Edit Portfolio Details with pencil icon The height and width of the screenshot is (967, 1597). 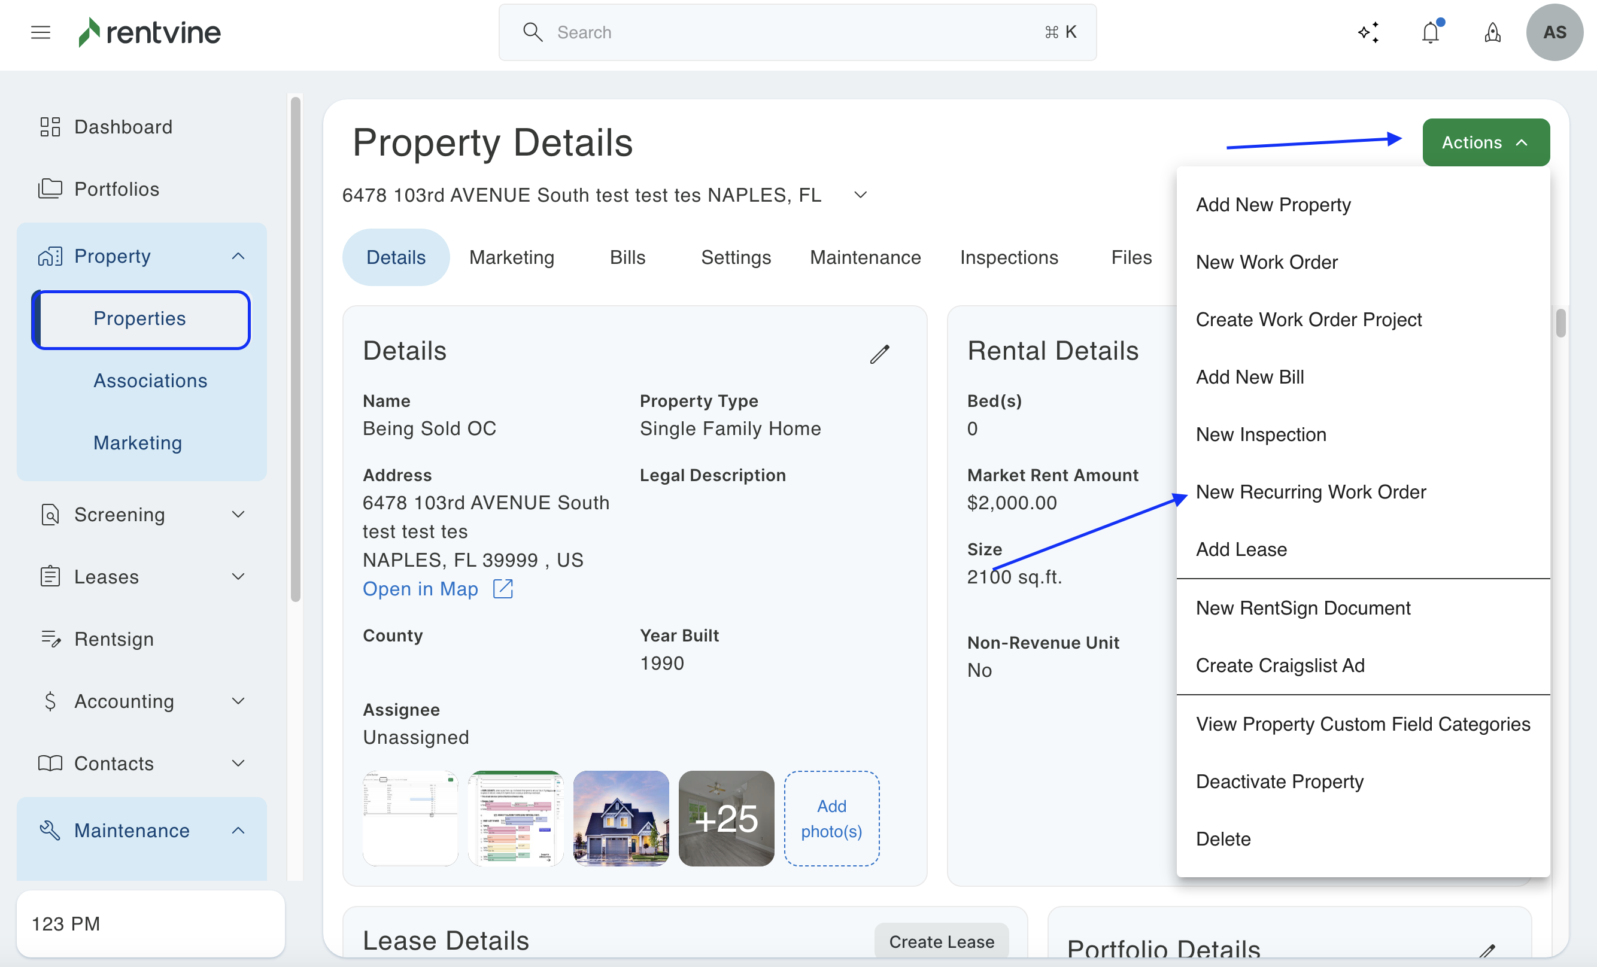1487,950
